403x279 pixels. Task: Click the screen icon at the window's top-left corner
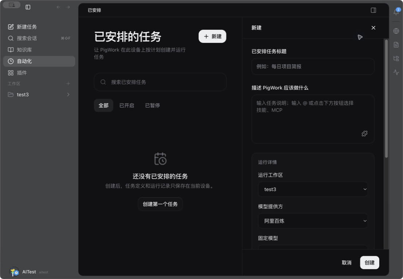pyautogui.click(x=12, y=5)
